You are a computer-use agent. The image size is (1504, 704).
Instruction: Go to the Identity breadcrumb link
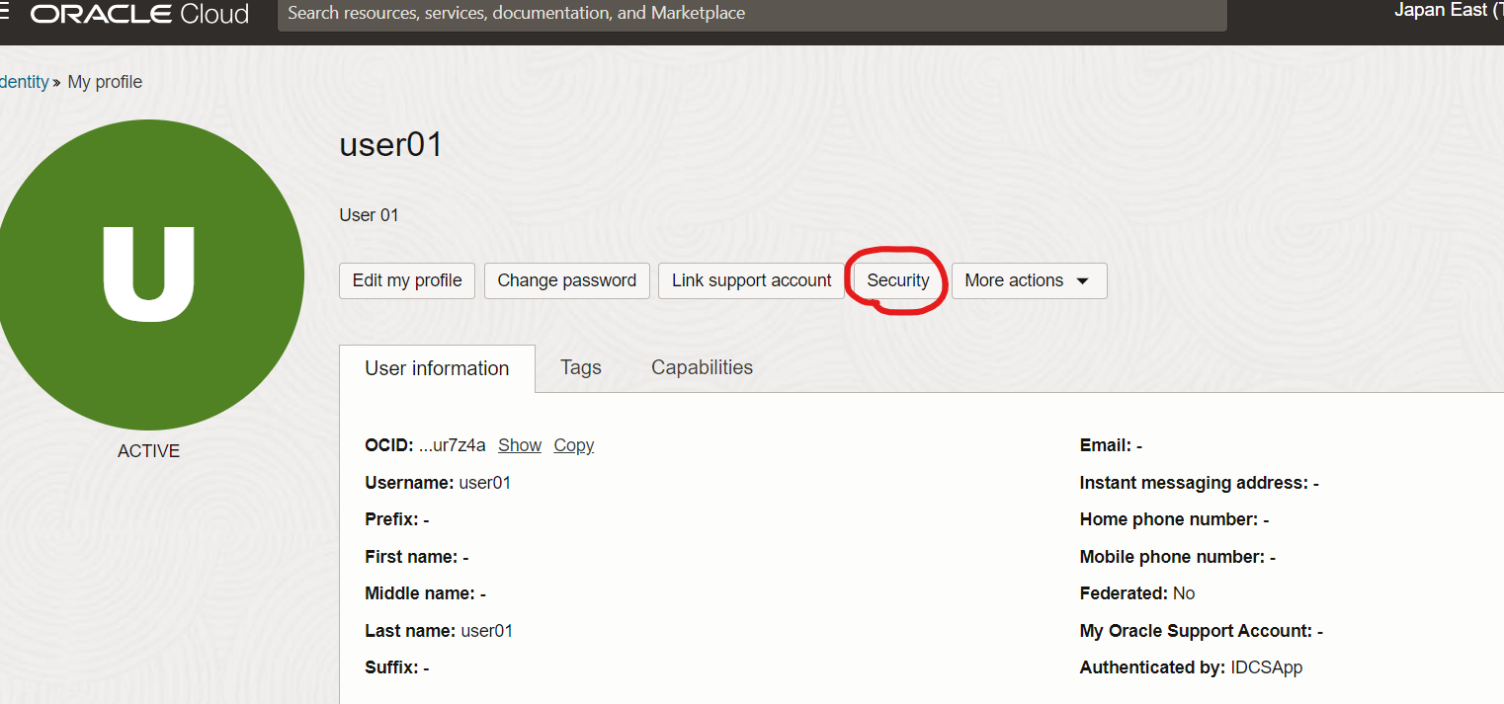24,82
